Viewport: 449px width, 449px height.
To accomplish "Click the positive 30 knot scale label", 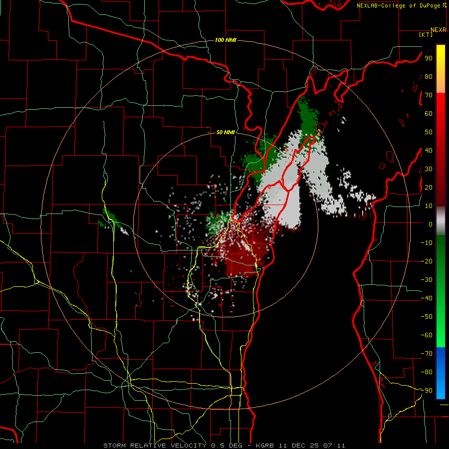I will pyautogui.click(x=429, y=169).
